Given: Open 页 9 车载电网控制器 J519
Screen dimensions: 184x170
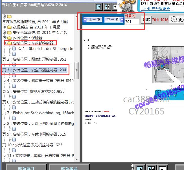Looking at the screenshot, I should coord(34,134).
